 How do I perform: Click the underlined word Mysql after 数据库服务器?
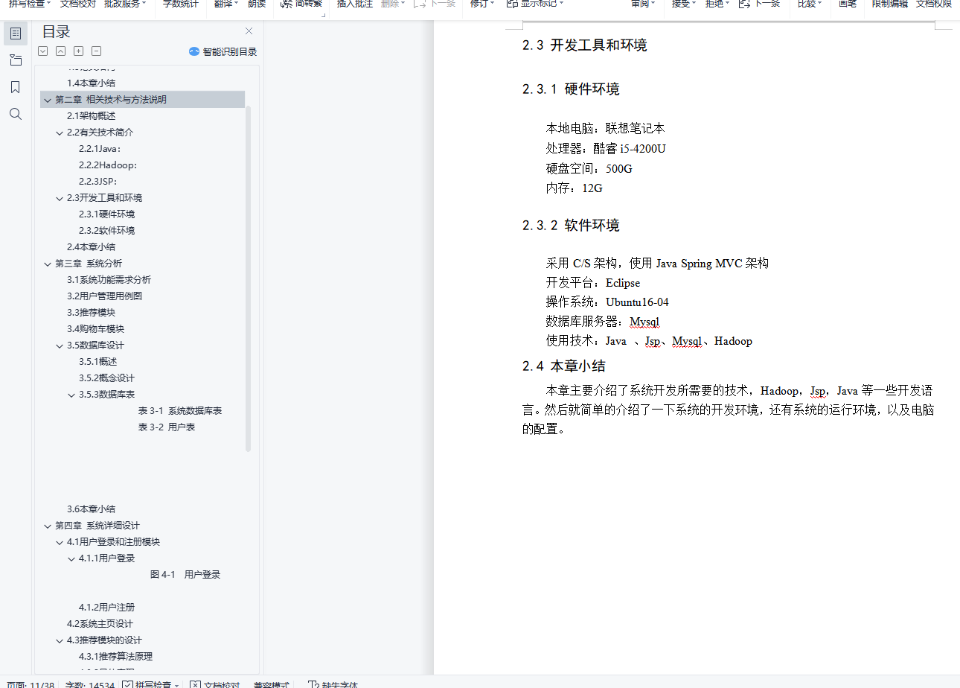pyautogui.click(x=644, y=322)
